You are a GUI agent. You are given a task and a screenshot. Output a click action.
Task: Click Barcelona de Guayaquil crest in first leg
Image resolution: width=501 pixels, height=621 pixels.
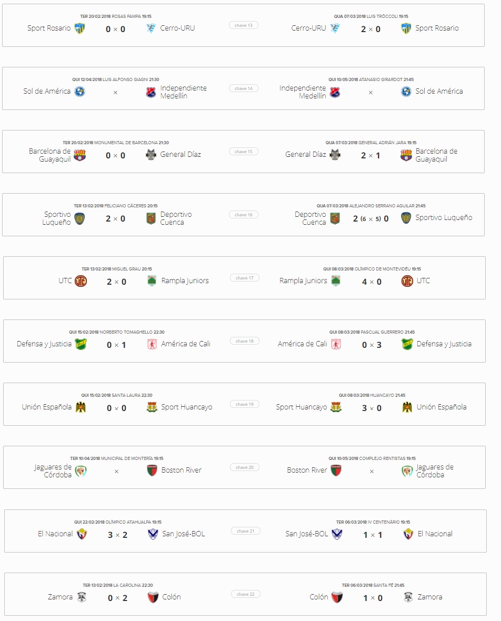(79, 155)
